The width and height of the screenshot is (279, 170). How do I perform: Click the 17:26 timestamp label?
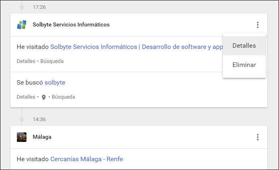tap(39, 7)
